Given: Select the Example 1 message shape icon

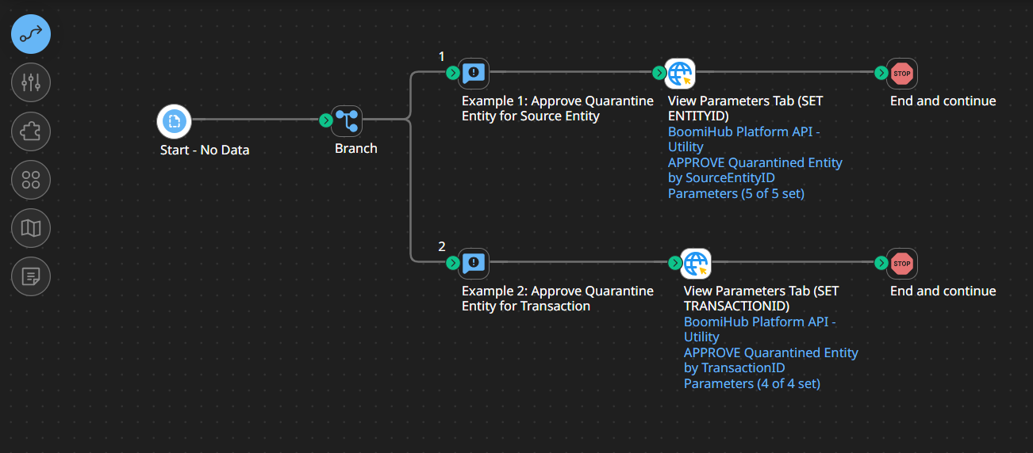Looking at the screenshot, I should 474,74.
